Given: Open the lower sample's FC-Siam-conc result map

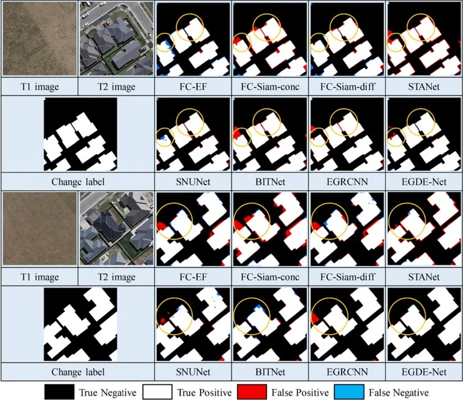Looking at the screenshot, I should pyautogui.click(x=270, y=229).
